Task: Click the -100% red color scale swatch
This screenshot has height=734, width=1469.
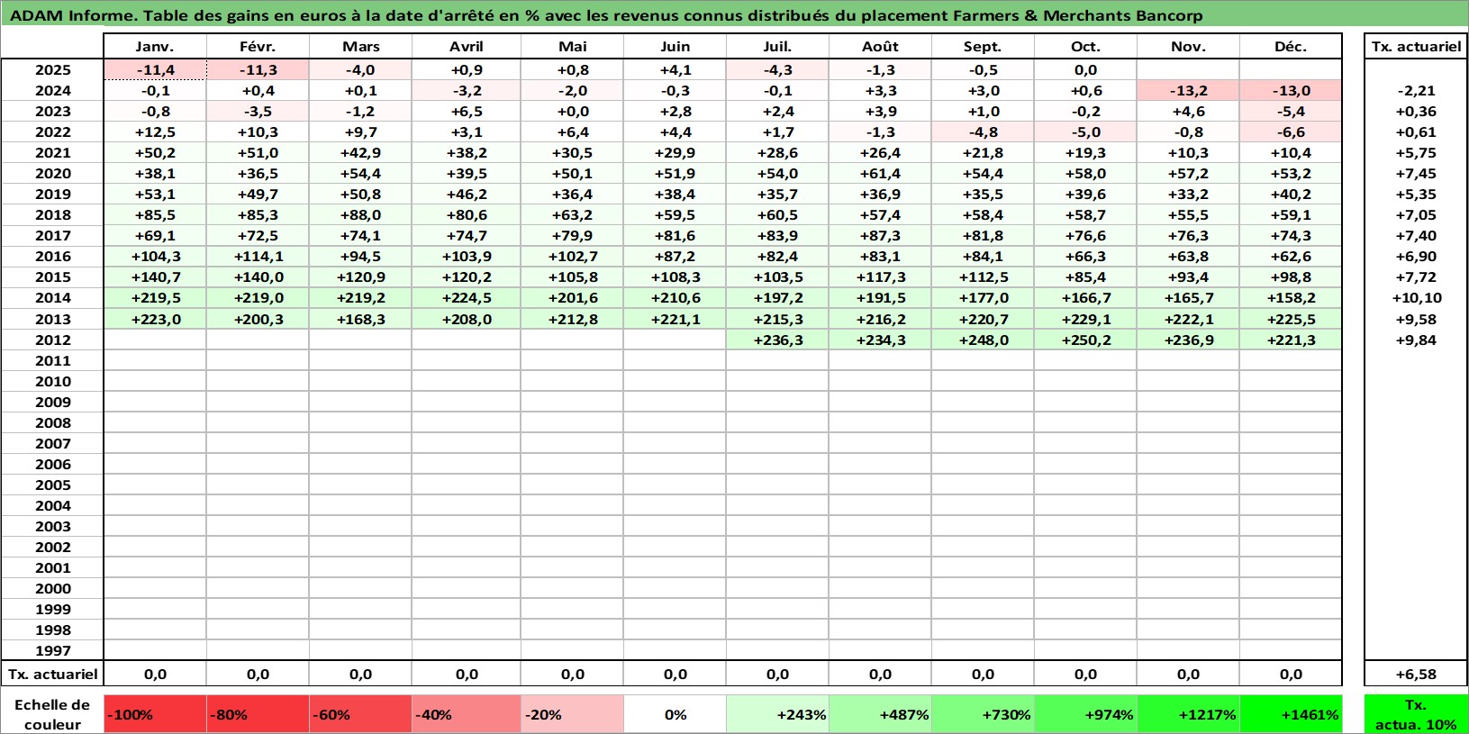Action: 155,713
